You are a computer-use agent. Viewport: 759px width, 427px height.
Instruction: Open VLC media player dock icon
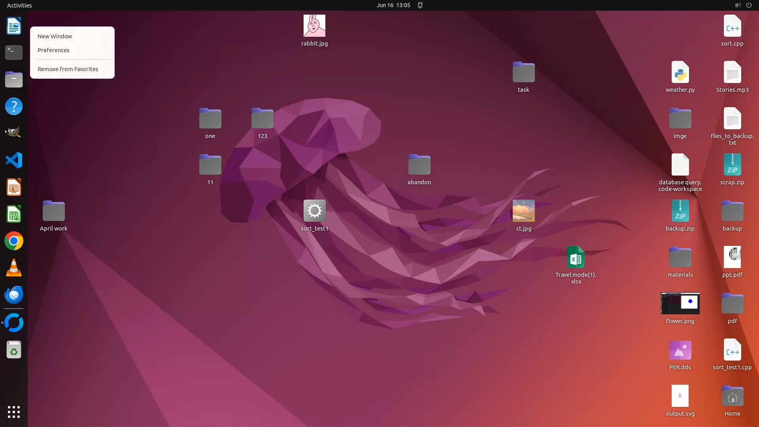(x=14, y=268)
